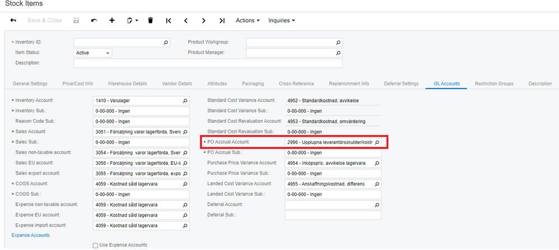Click '4953 - Standardkostnad, omvärdering' value
Viewport: 559px width, 250px height.
pyautogui.click(x=326, y=122)
